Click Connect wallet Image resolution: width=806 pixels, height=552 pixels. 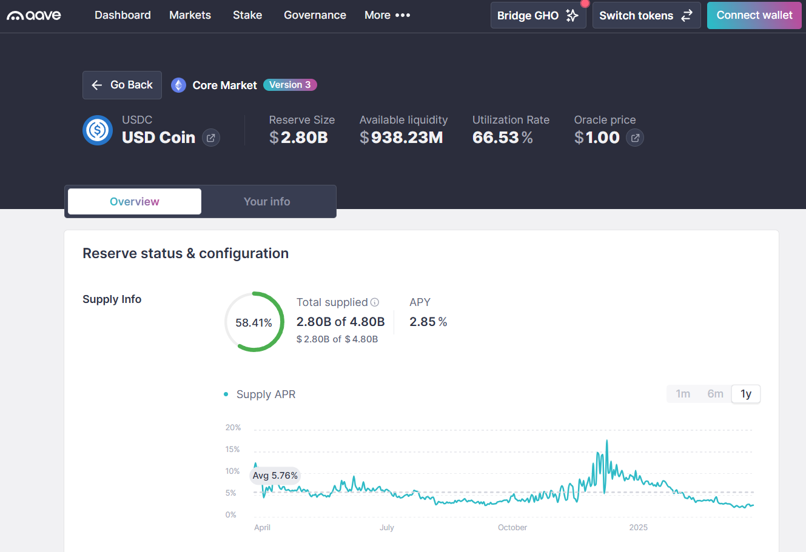(754, 15)
